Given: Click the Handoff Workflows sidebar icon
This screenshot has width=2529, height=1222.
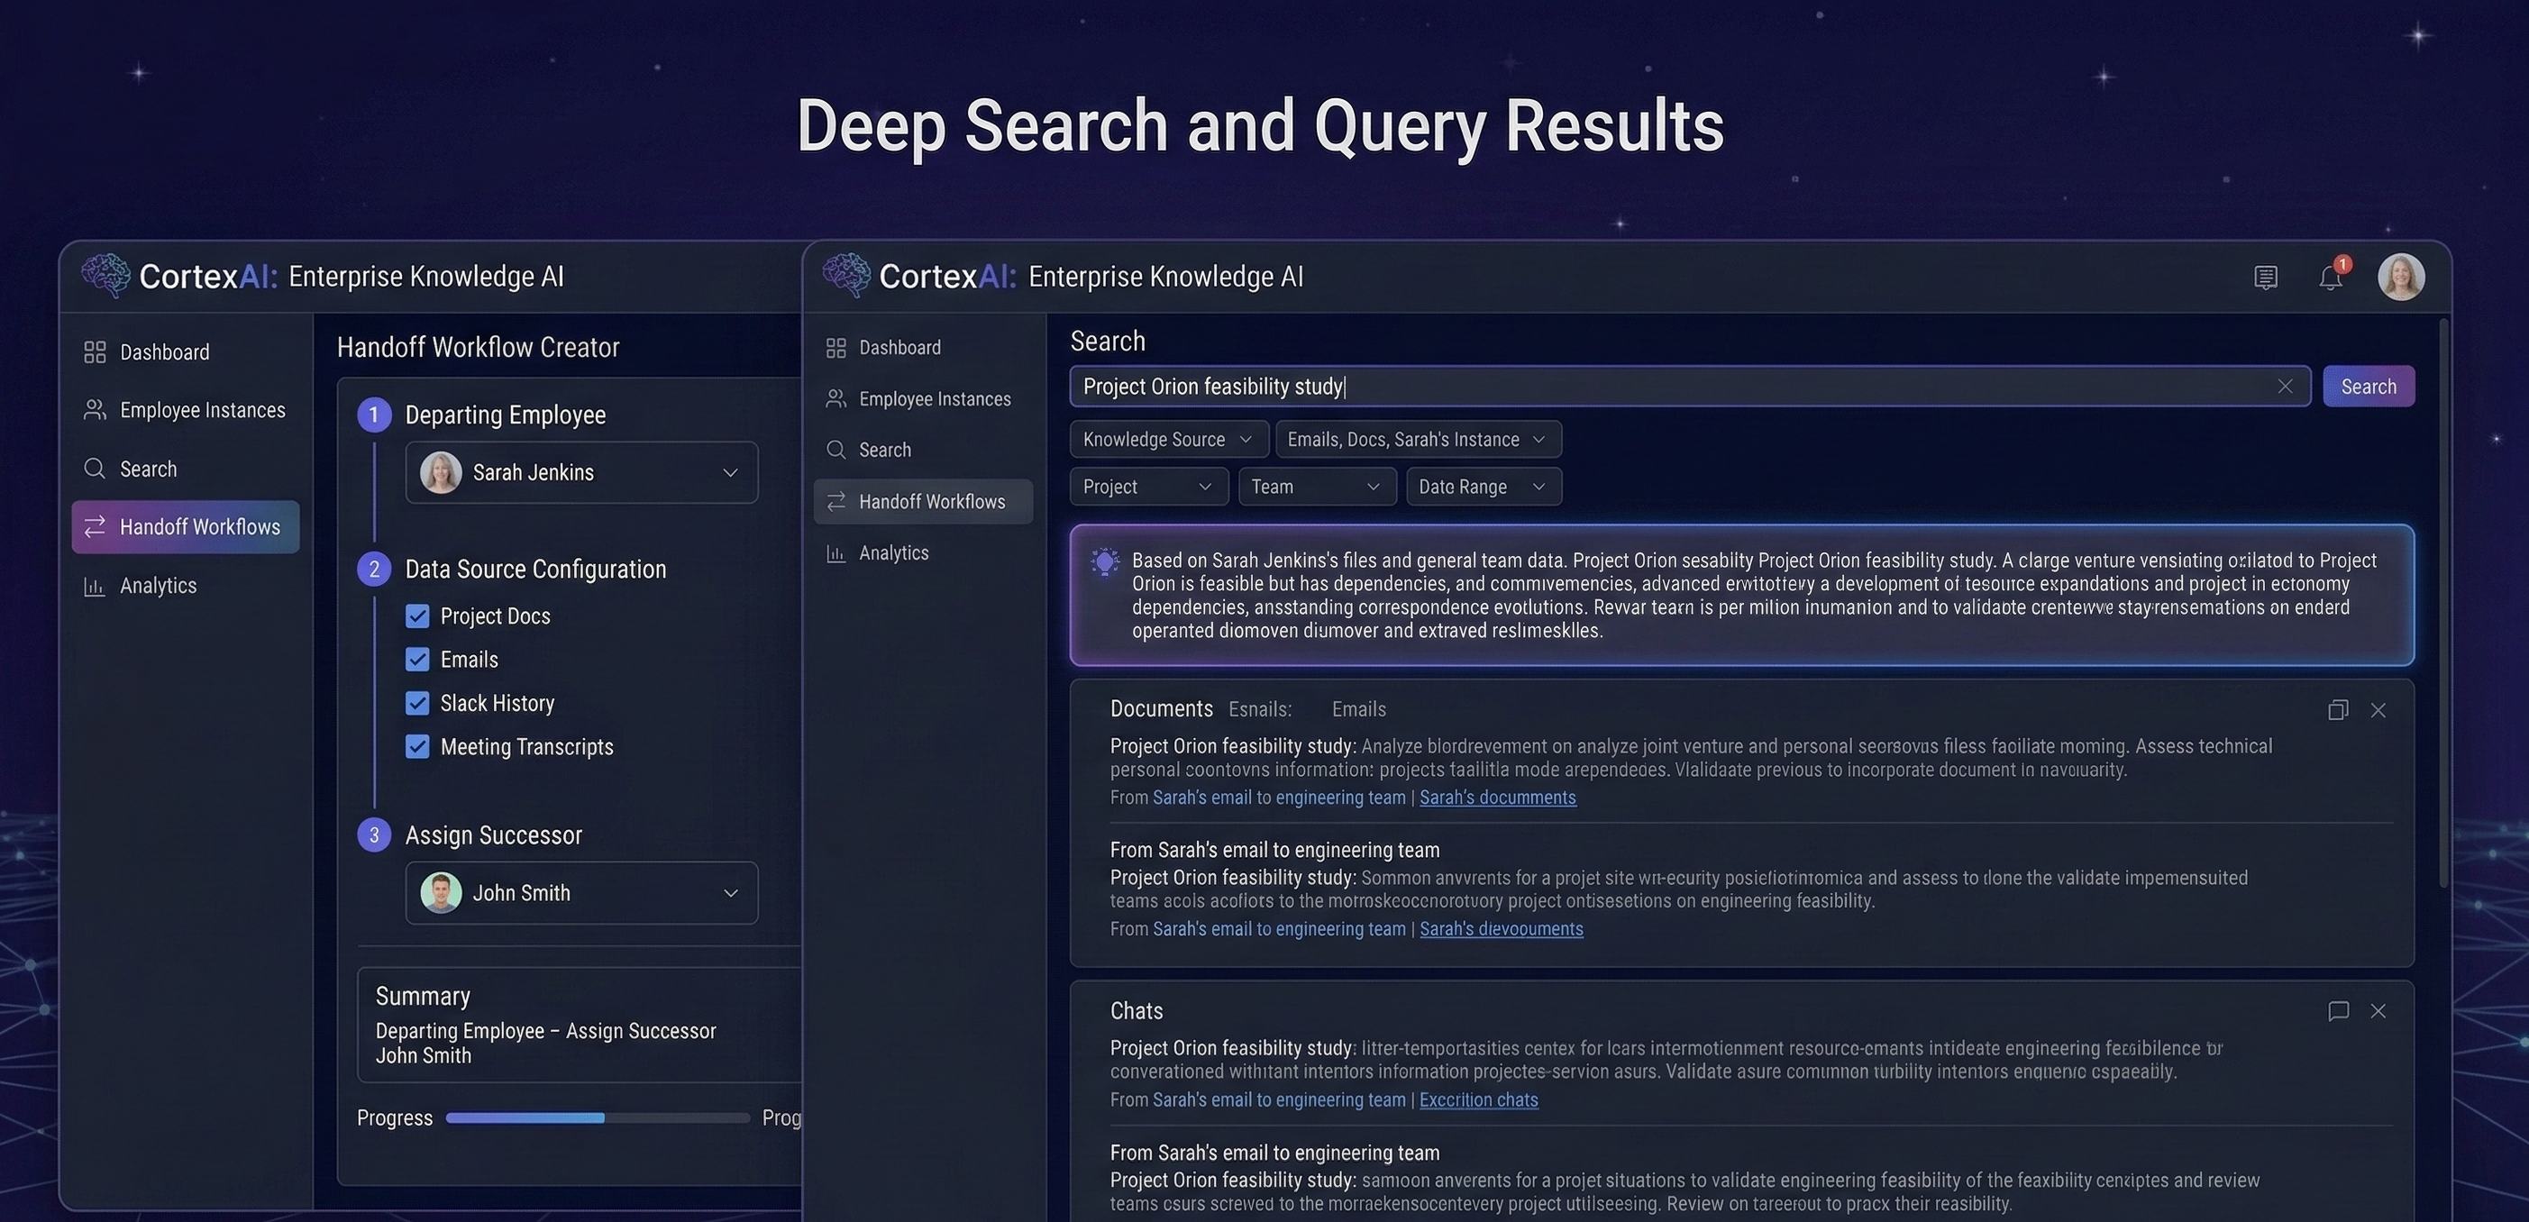Looking at the screenshot, I should click(95, 526).
